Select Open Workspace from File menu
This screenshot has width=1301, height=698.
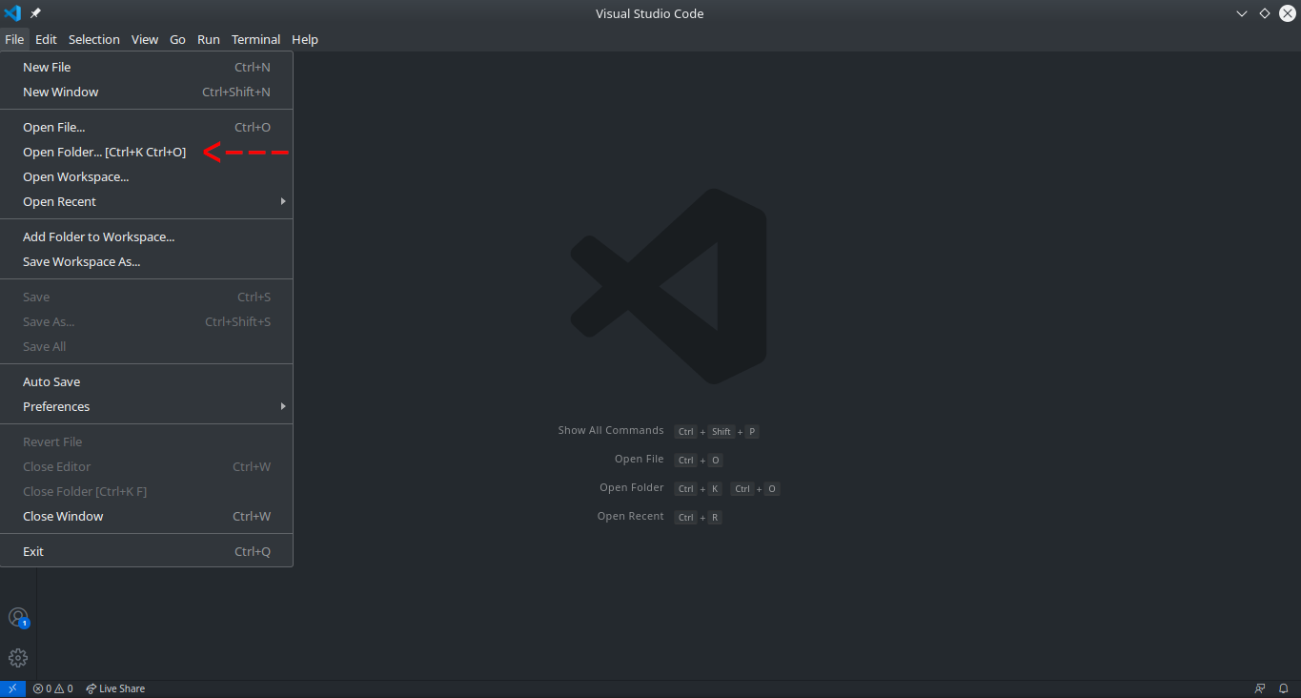coord(75,176)
